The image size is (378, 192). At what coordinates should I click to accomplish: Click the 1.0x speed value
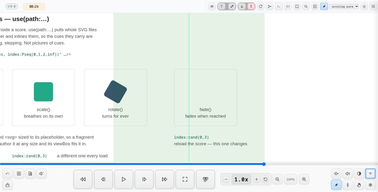pos(241,179)
